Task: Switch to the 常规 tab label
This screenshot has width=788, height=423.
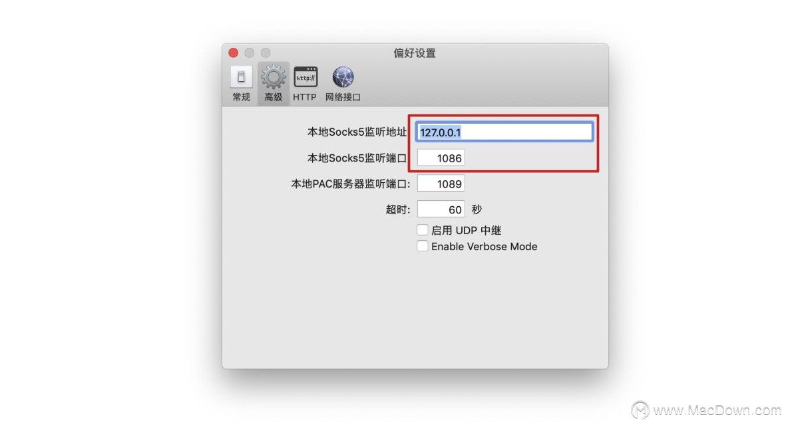Action: 241,97
